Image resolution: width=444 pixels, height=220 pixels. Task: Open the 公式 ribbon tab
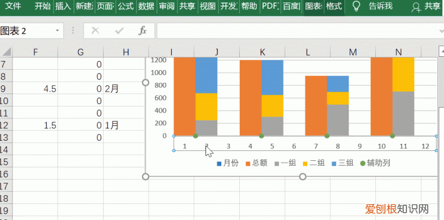click(126, 7)
